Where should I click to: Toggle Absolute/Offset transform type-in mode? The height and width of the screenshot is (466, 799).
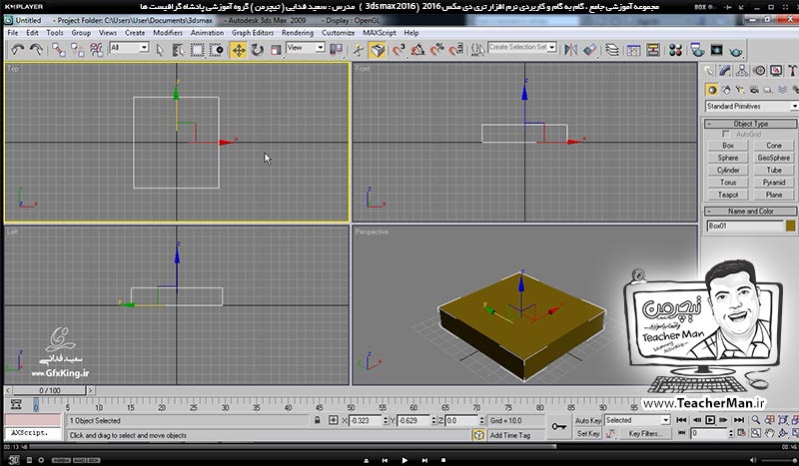[334, 421]
